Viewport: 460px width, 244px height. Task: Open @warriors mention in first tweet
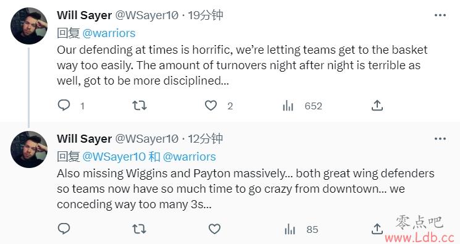pos(109,33)
